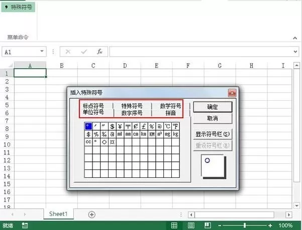This screenshot has width=302, height=230.
Task: Select the blue highlighted degree symbol
Action: point(88,126)
